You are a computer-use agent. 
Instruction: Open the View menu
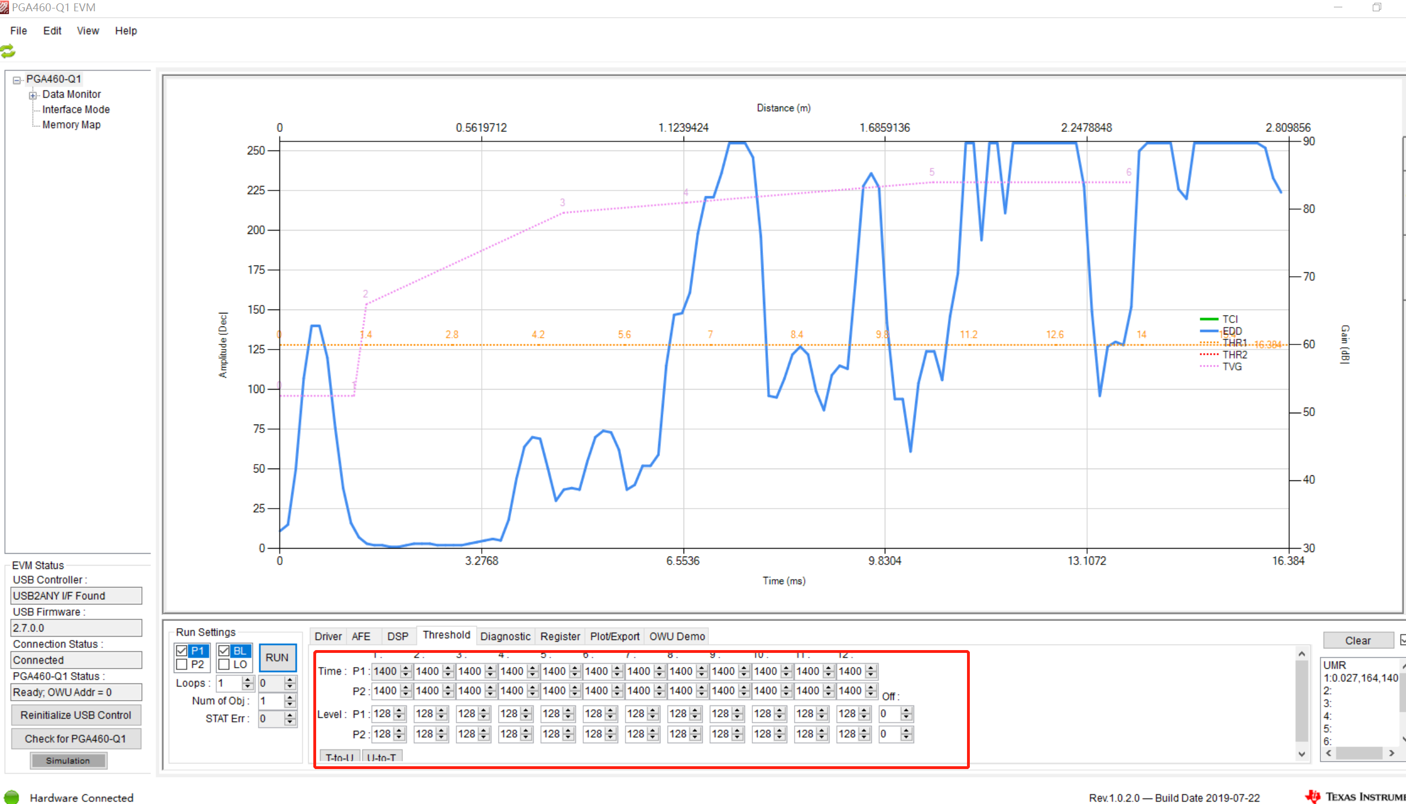coord(87,30)
